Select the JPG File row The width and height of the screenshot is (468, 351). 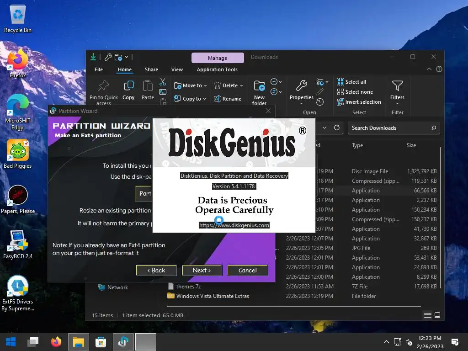tap(361, 248)
